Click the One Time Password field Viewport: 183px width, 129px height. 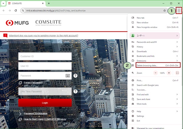(x=45, y=91)
